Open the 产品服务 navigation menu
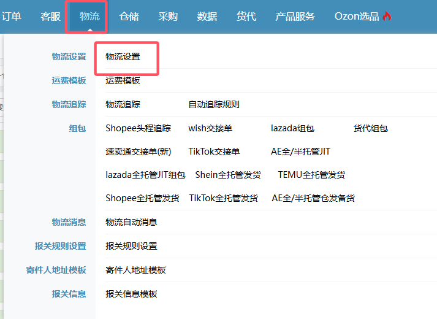 [x=295, y=16]
